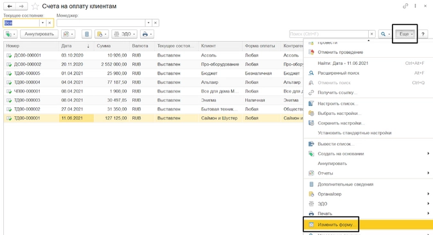Open the Reports toolbar icon button
This screenshot has height=235, width=433.
(68, 34)
